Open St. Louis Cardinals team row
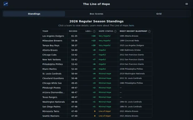The width and height of the screenshot is (193, 120). (x=96, y=73)
